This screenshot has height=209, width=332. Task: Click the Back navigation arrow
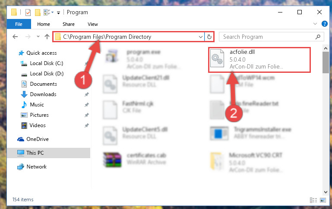[x=15, y=37]
